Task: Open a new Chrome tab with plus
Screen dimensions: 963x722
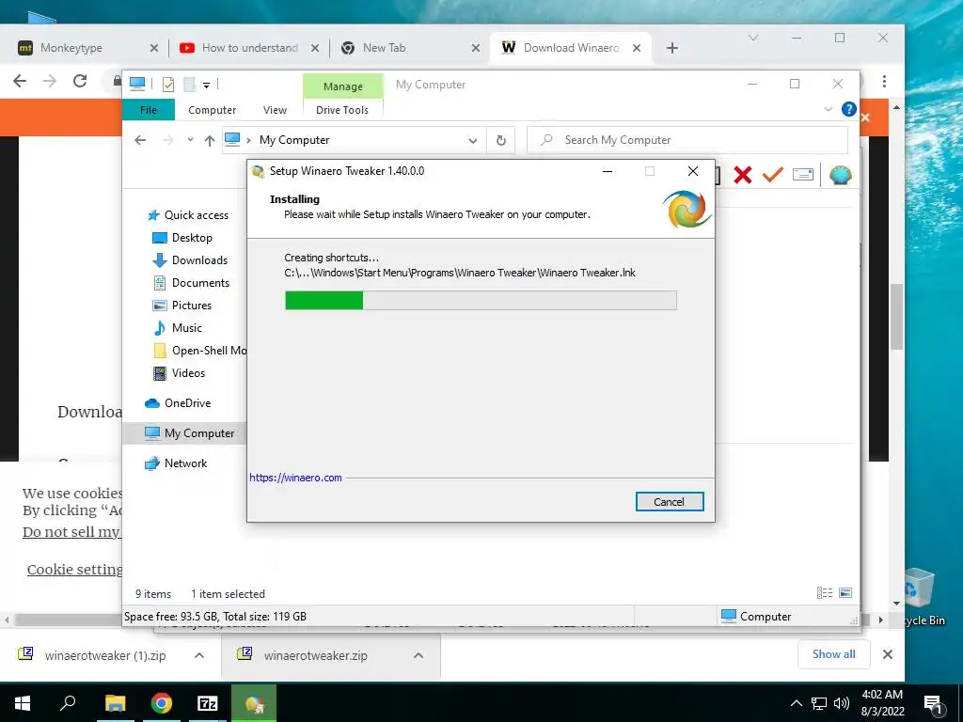Action: click(x=672, y=48)
